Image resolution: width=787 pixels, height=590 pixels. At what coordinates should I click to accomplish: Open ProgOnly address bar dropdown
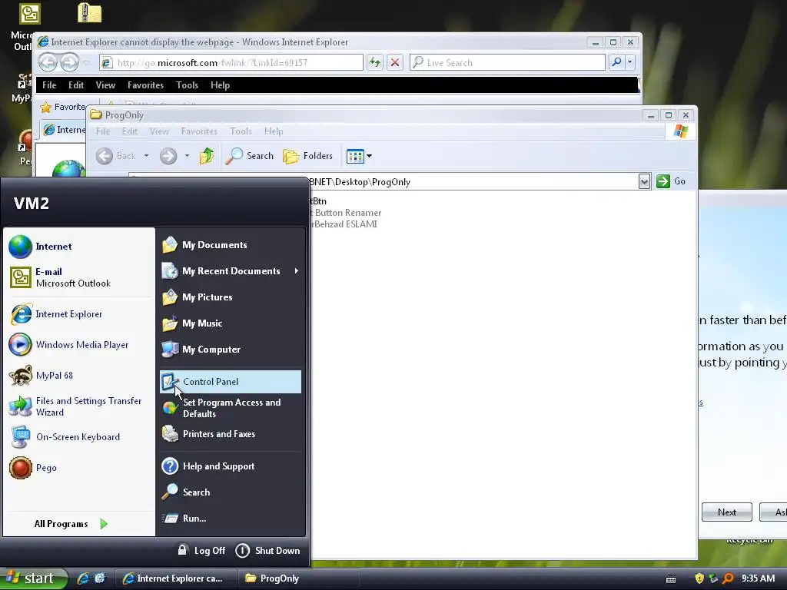click(x=644, y=181)
